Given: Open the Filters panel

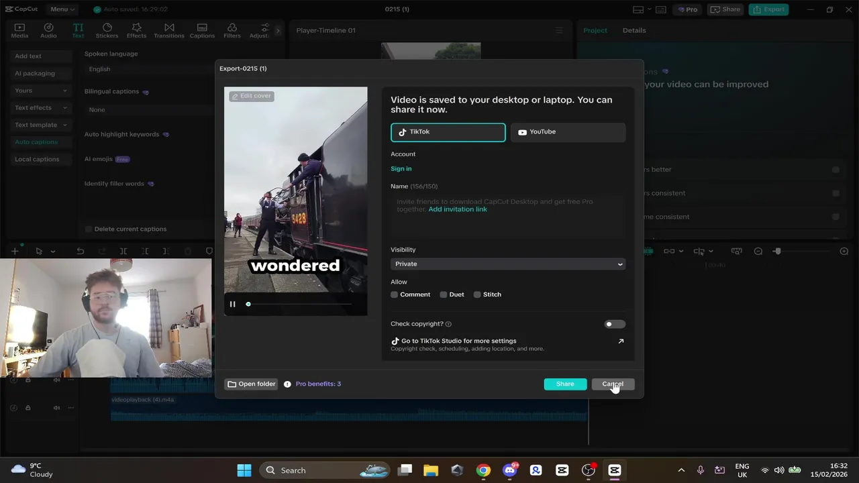Looking at the screenshot, I should tap(232, 30).
